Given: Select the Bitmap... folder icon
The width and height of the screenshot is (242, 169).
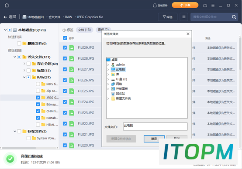Looking at the screenshot, I should (43, 105).
